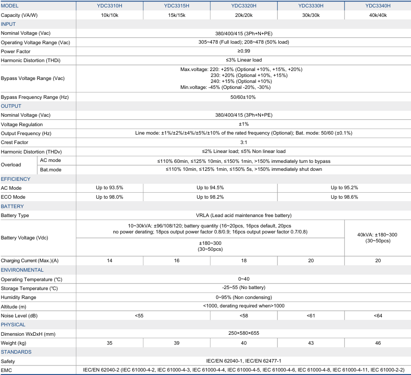Click the INPUT section heading
411x375 pixels.
click(8, 24)
